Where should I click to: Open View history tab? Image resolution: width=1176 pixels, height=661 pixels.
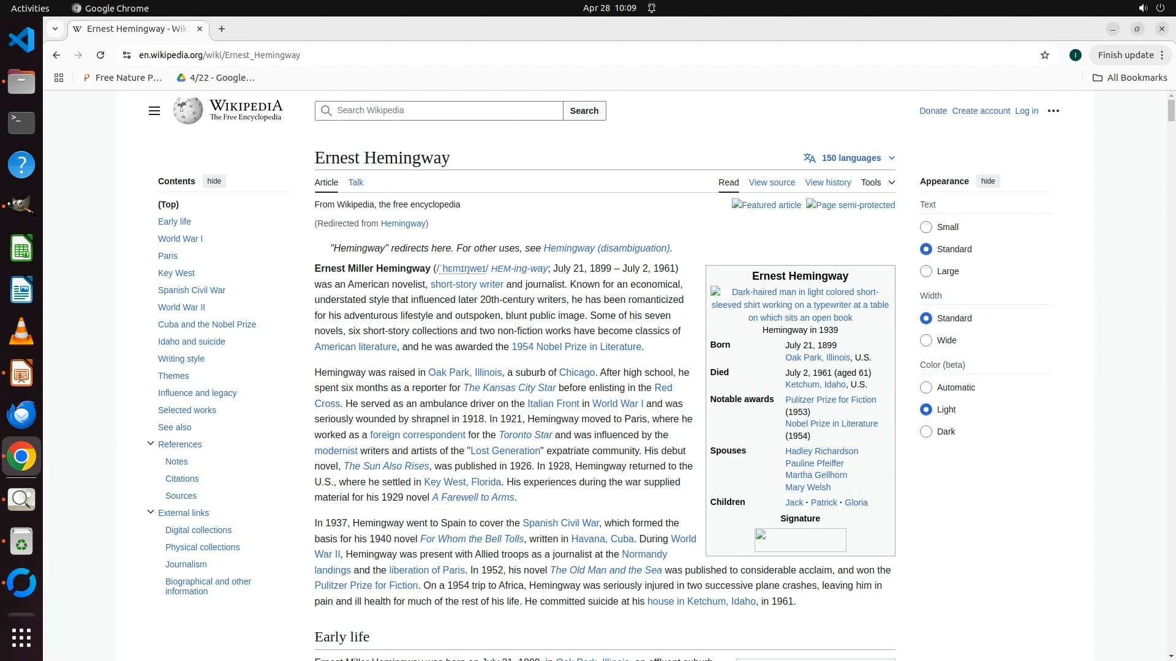[827, 182]
